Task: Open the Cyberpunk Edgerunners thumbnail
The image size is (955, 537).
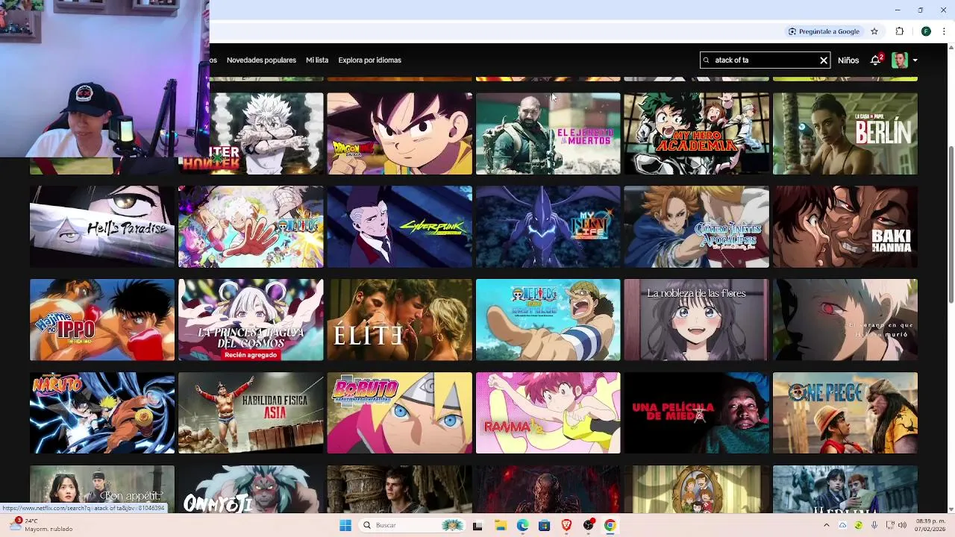Action: (399, 227)
